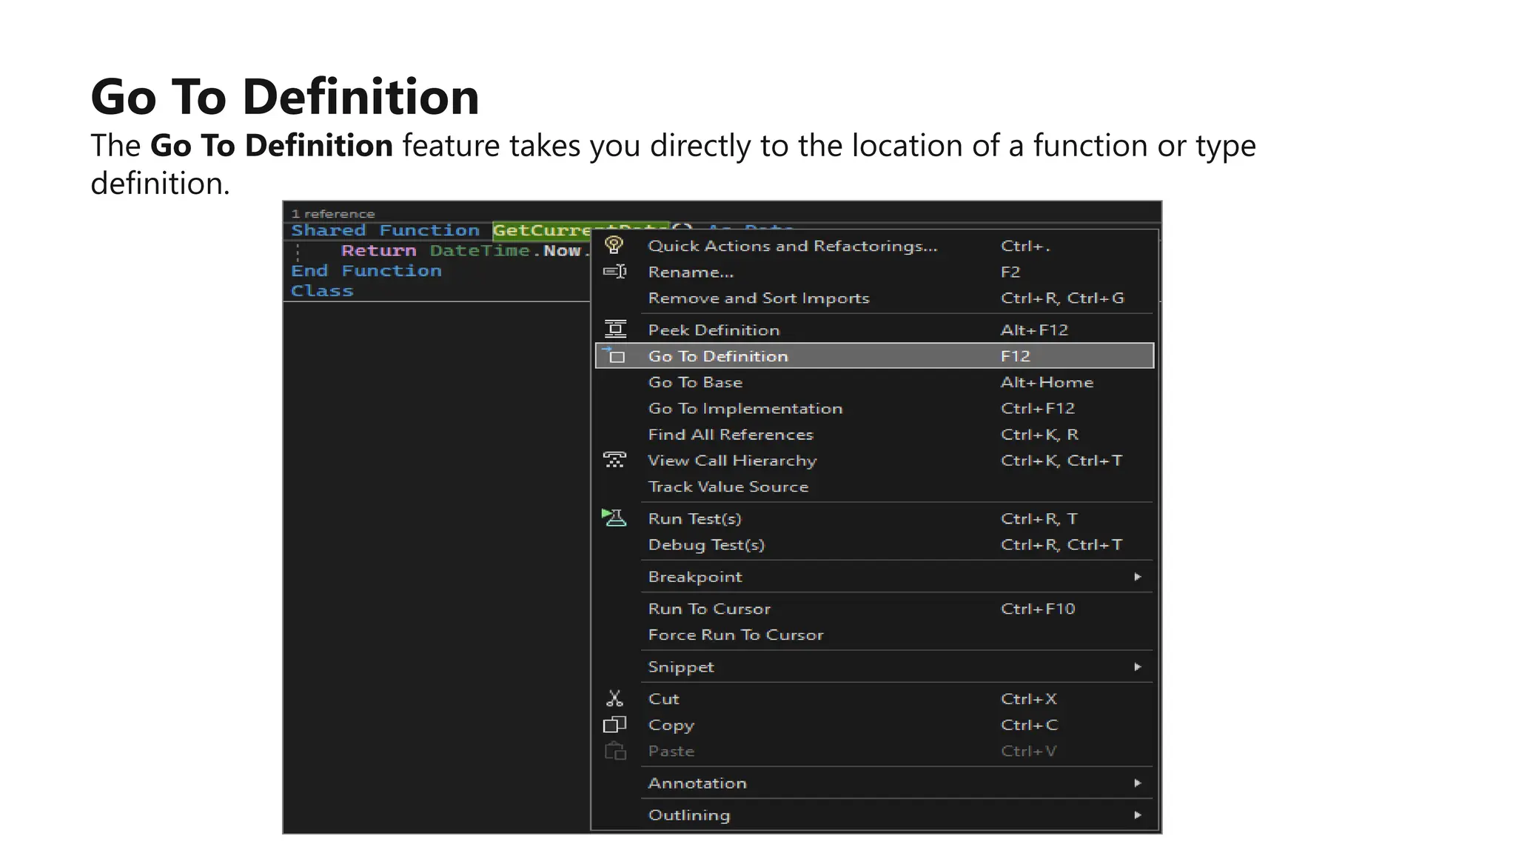Choose Debug Test(s)
The image size is (1516, 853).
pyautogui.click(x=874, y=544)
